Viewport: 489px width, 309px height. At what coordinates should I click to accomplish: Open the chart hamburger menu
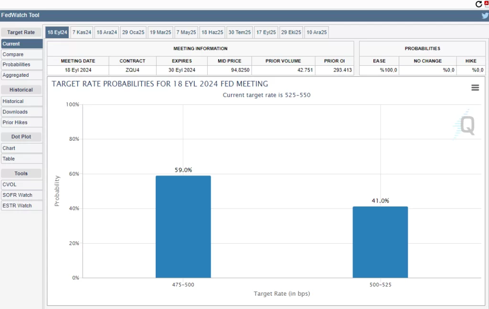click(x=475, y=87)
